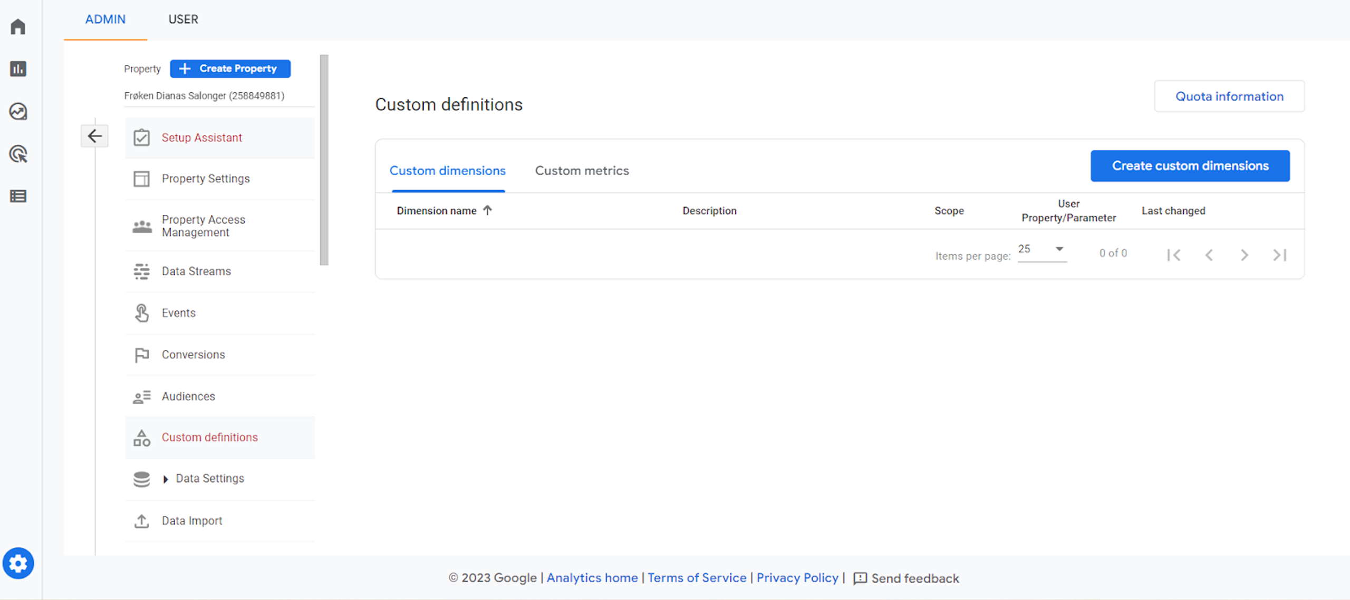Open Terms of Service link
This screenshot has width=1350, height=600.
click(x=697, y=578)
